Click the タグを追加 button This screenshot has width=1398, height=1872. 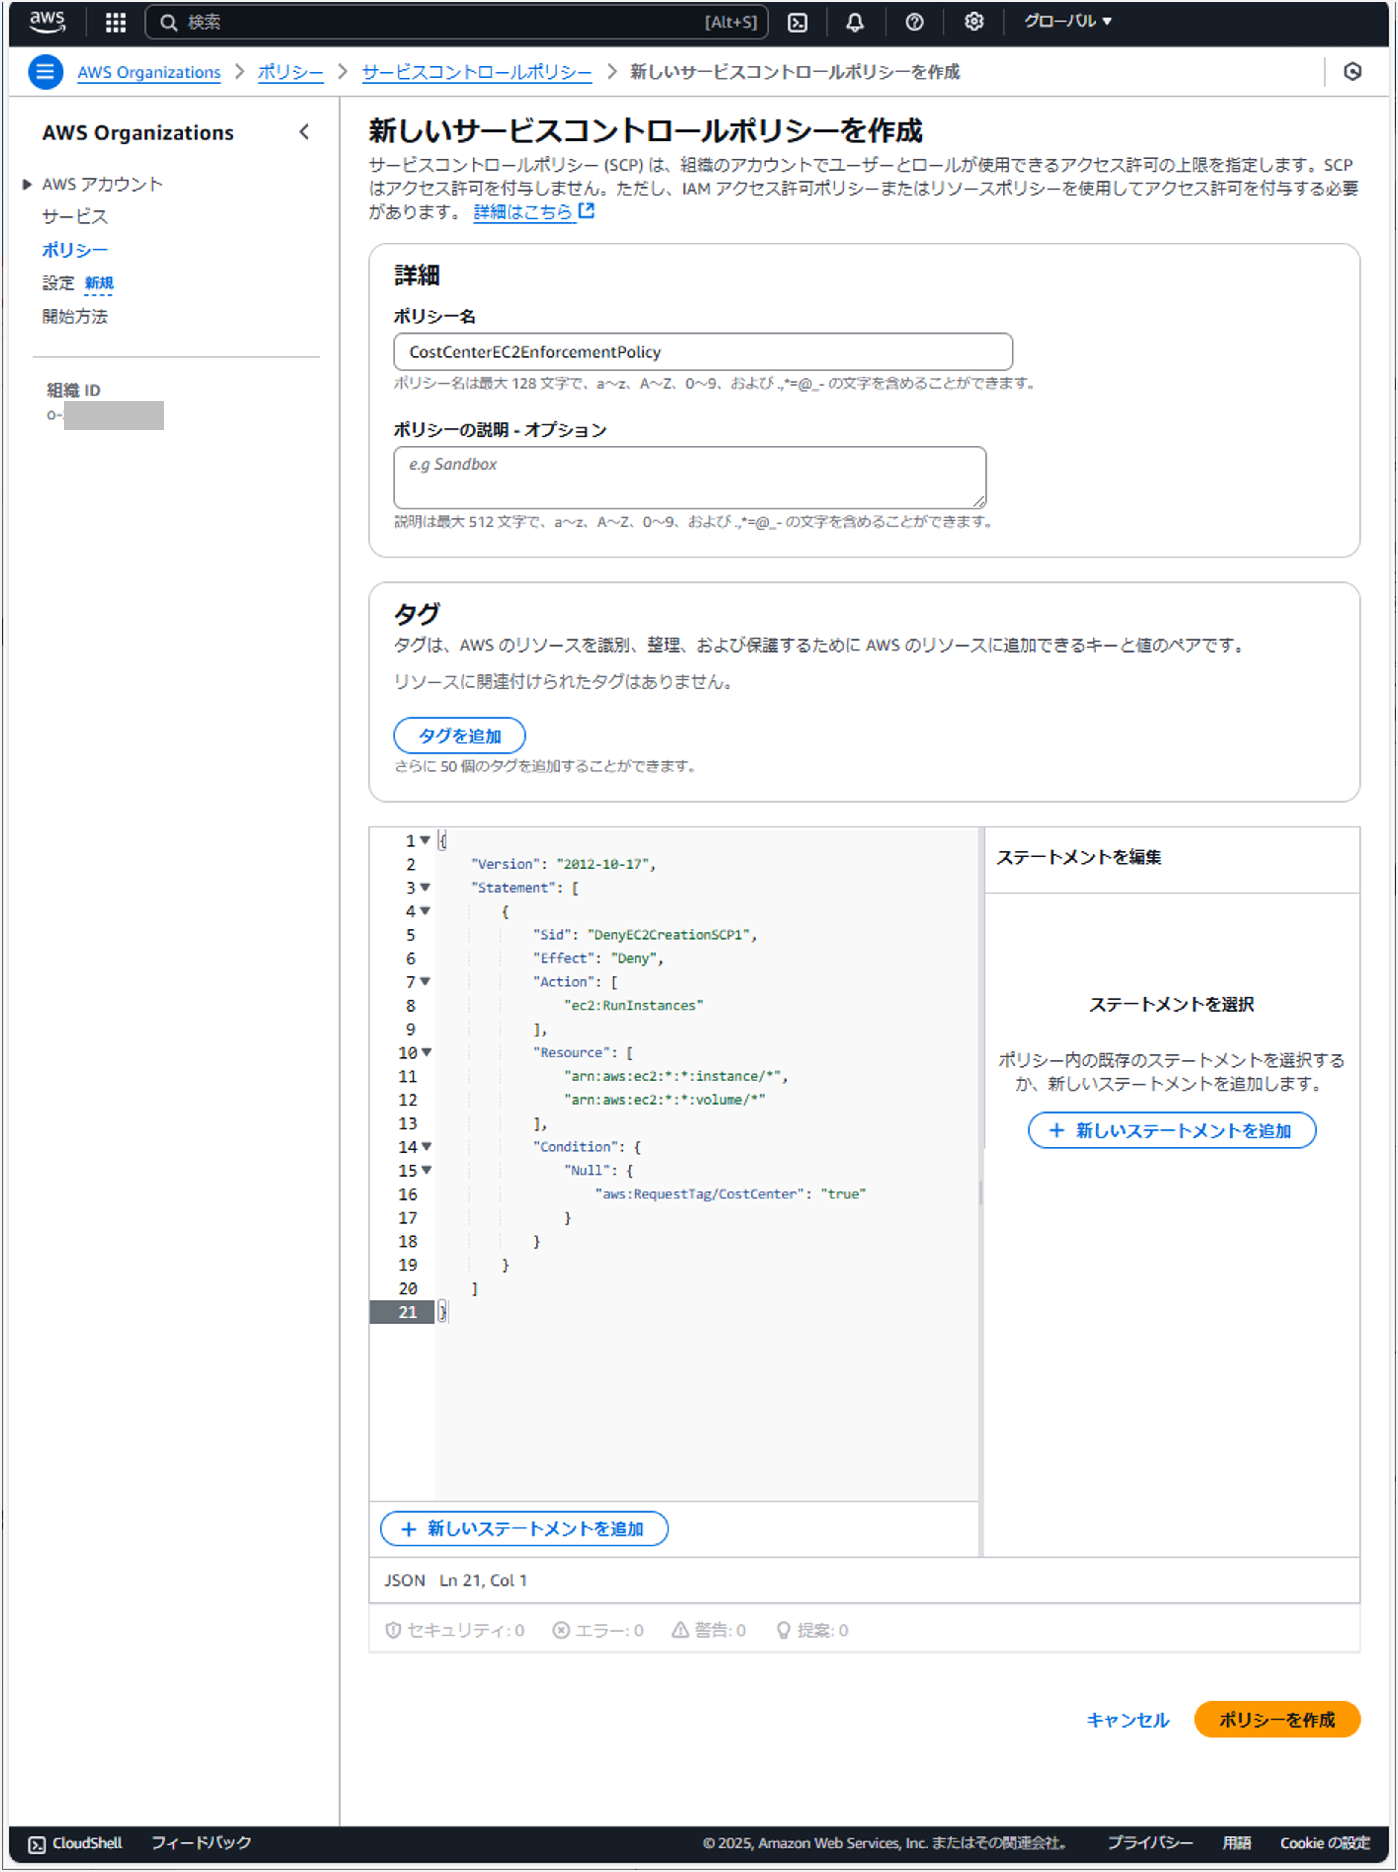pos(459,736)
